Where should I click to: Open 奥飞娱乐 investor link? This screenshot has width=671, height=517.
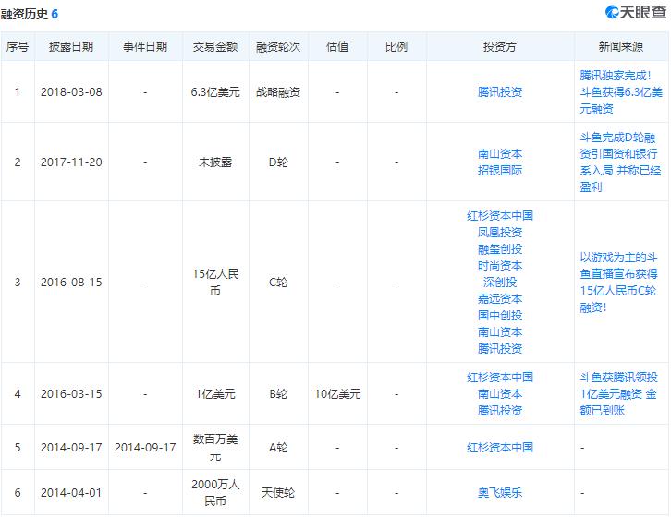click(x=500, y=493)
